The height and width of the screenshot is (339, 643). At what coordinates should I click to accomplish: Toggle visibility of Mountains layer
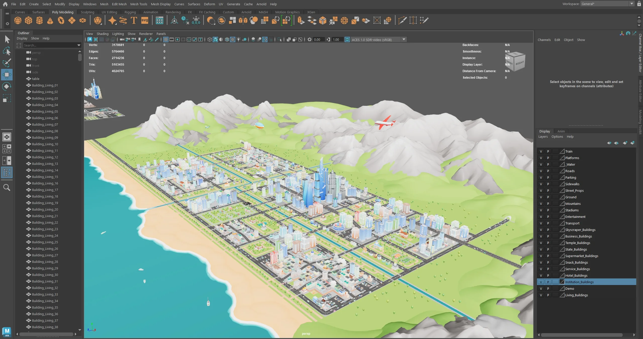[541, 204]
